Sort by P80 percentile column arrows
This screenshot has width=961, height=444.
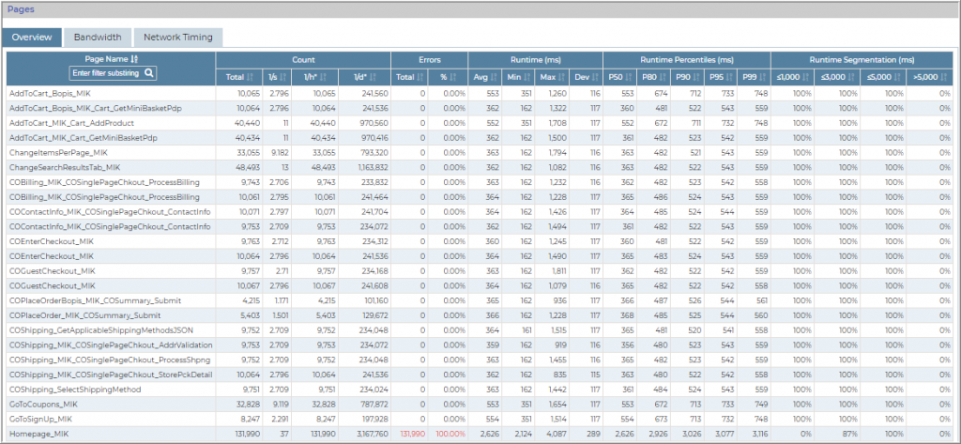pos(661,78)
